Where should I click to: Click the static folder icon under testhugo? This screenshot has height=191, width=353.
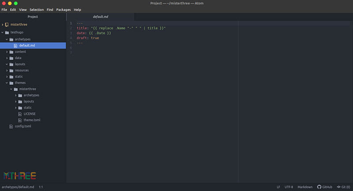pos(11,76)
